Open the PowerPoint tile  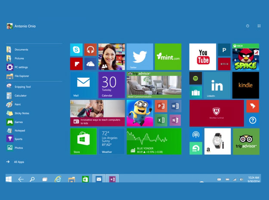(x=161, y=106)
